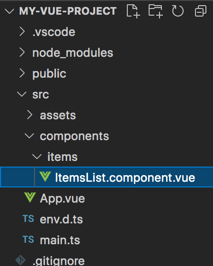Click the TS icon beside main.ts
The width and height of the screenshot is (213, 266).
28,239
